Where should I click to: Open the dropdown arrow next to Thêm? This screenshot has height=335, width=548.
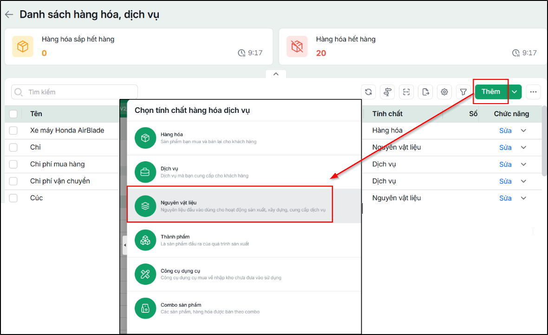pos(515,92)
